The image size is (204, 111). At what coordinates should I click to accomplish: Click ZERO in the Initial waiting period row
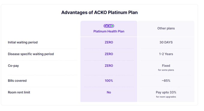point(109,42)
